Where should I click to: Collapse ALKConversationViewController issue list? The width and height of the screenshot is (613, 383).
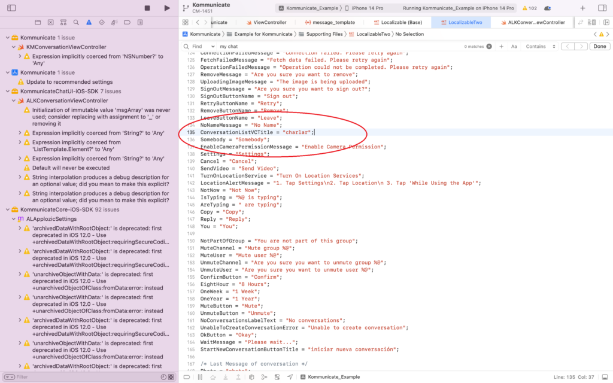[14, 101]
